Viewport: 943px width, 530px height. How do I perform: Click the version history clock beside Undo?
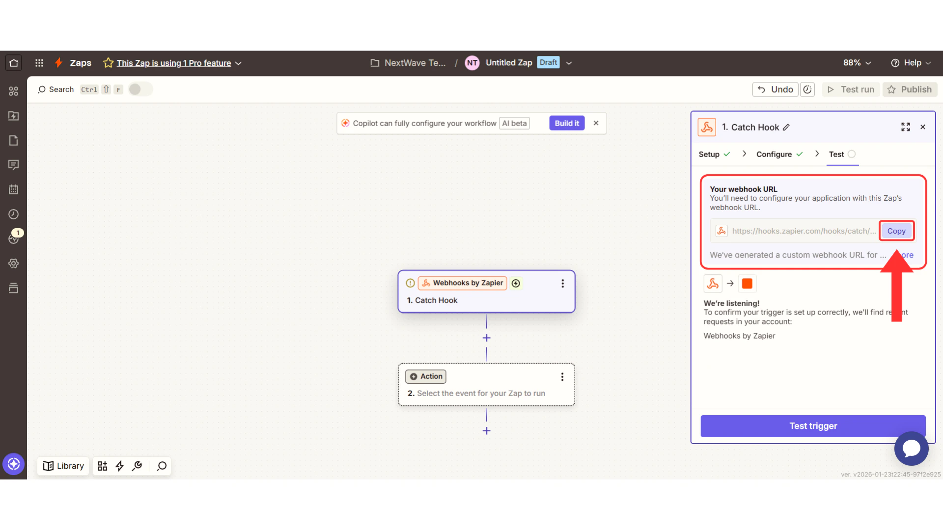tap(807, 89)
